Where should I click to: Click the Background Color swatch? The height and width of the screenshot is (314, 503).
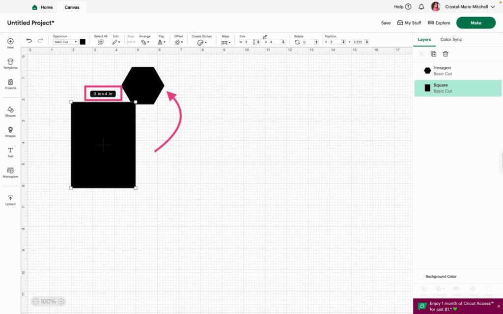point(420,276)
